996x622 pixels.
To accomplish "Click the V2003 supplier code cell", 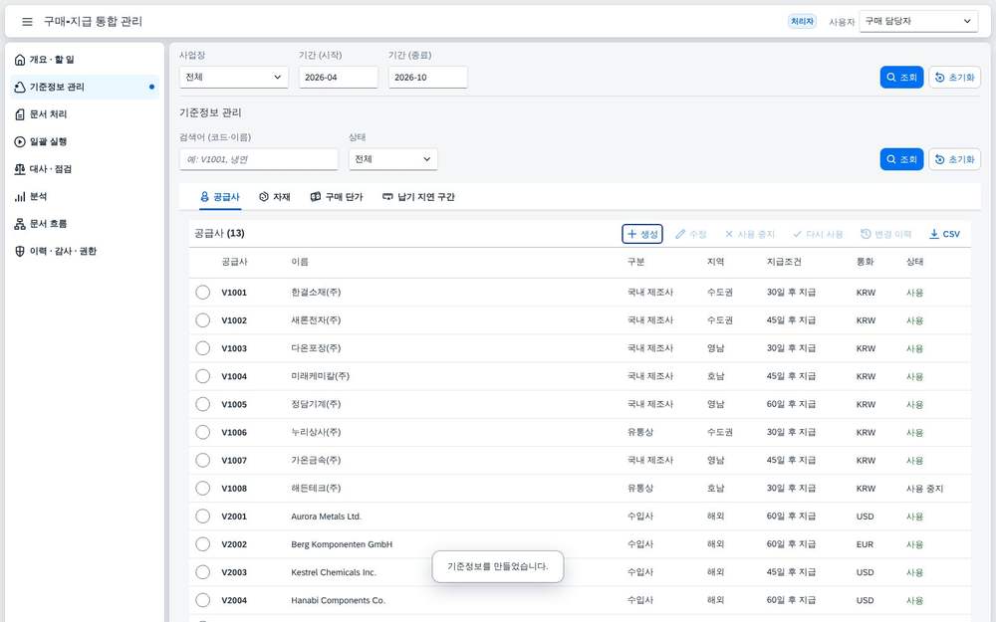I will tap(234, 572).
